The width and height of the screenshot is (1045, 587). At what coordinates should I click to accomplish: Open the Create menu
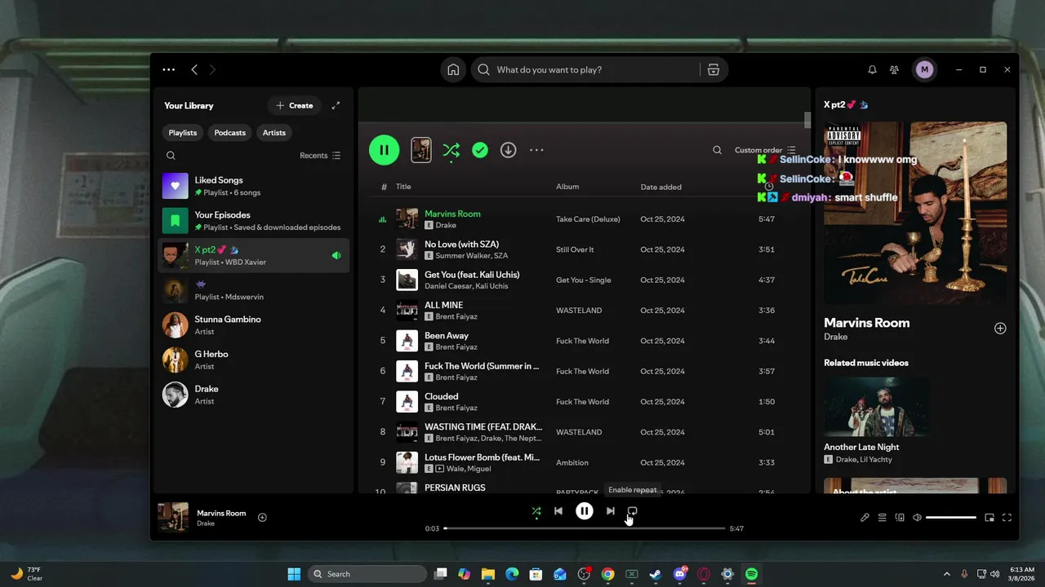tap(295, 105)
